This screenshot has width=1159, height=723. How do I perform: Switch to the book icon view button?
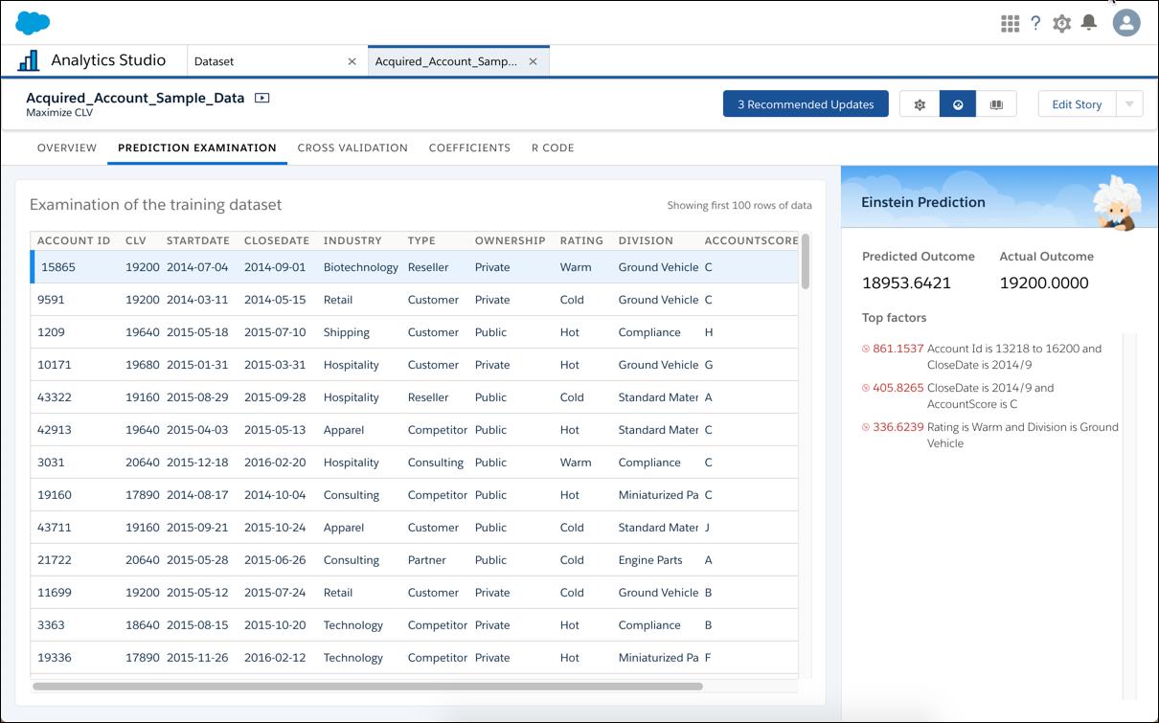click(x=996, y=104)
